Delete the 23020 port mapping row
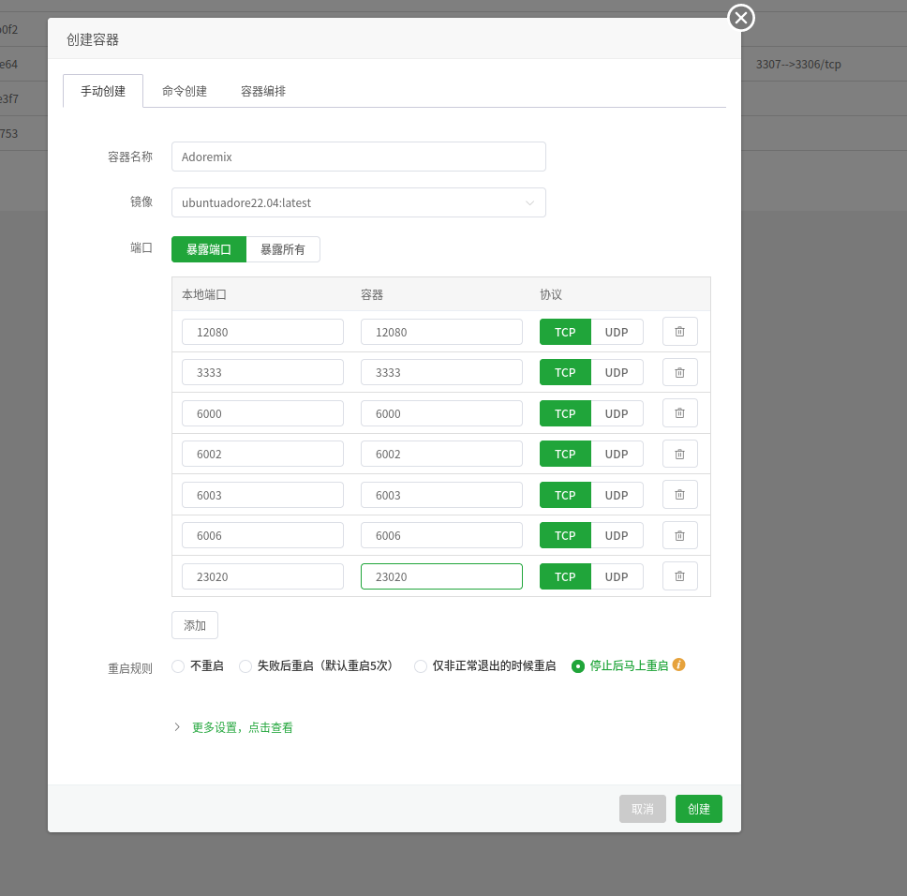The image size is (907, 896). click(x=679, y=576)
